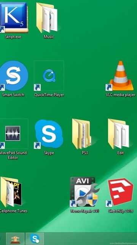Click the "Skript.exe" label text
The image size is (137, 245).
13,37
